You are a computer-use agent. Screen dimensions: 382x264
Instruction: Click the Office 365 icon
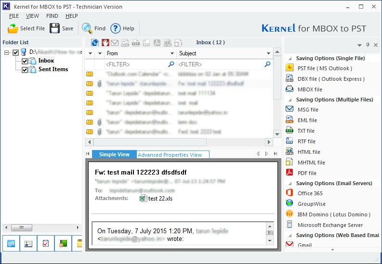coord(290,193)
